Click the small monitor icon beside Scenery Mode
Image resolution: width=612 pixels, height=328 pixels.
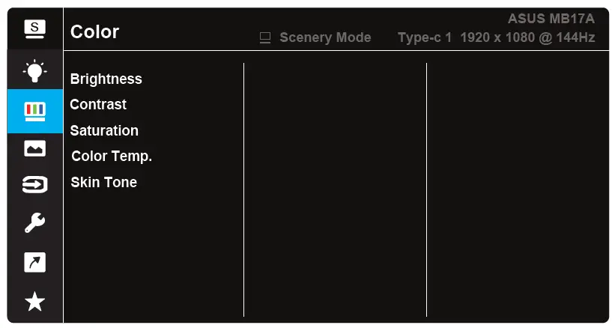[264, 37]
